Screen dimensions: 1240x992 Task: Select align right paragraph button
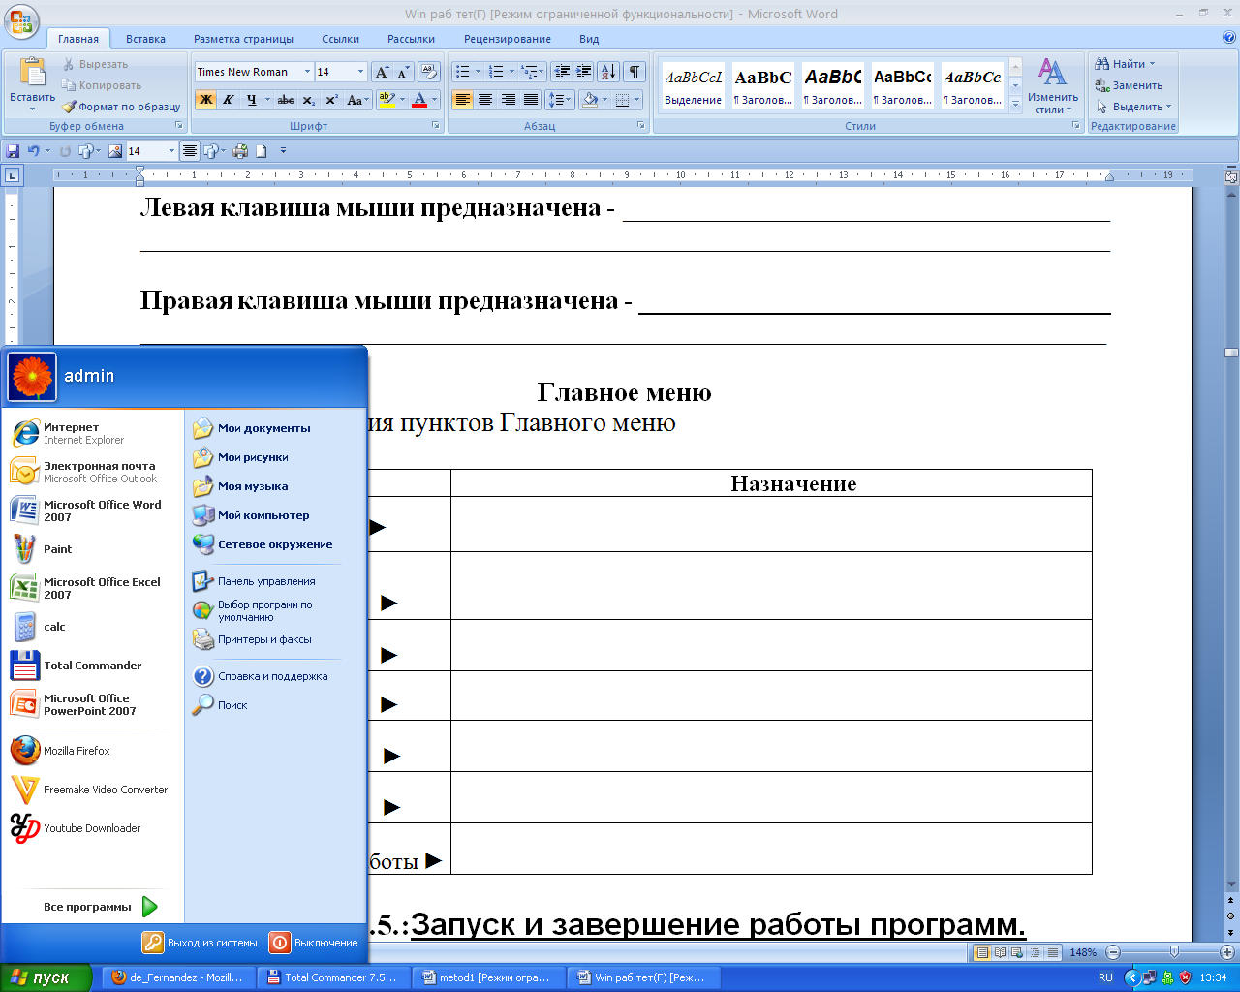point(509,100)
